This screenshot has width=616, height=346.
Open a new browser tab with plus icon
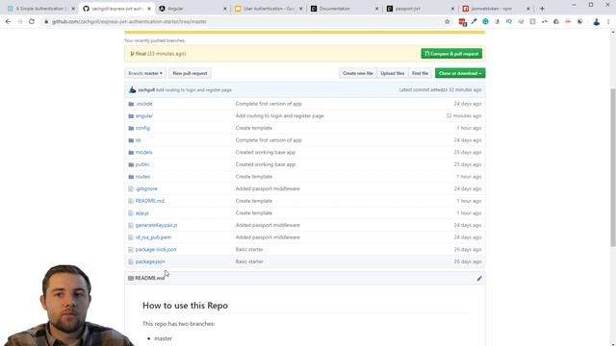pos(542,9)
